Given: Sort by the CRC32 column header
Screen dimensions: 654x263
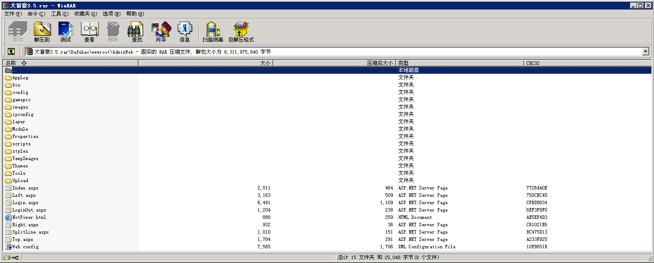Looking at the screenshot, I should point(533,63).
